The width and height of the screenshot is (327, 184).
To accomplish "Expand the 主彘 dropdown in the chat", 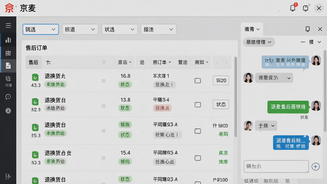I will click(266, 126).
